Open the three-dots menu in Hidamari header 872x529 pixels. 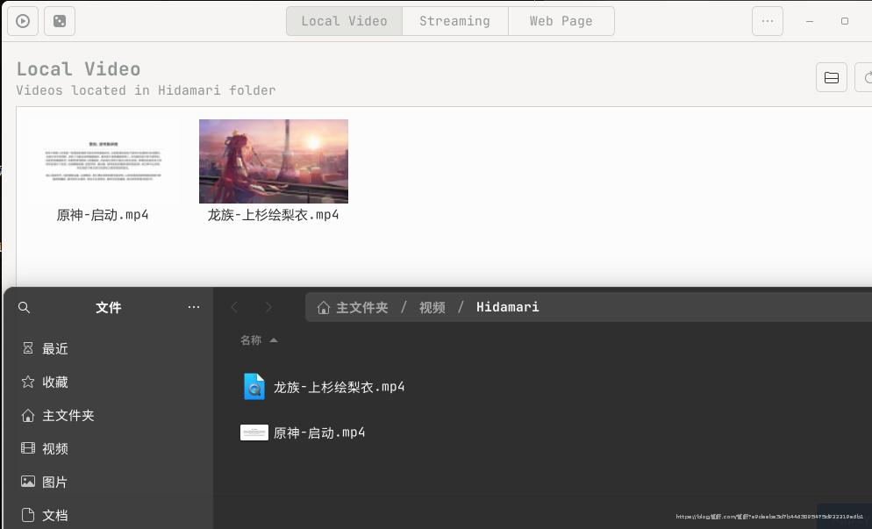click(x=767, y=21)
